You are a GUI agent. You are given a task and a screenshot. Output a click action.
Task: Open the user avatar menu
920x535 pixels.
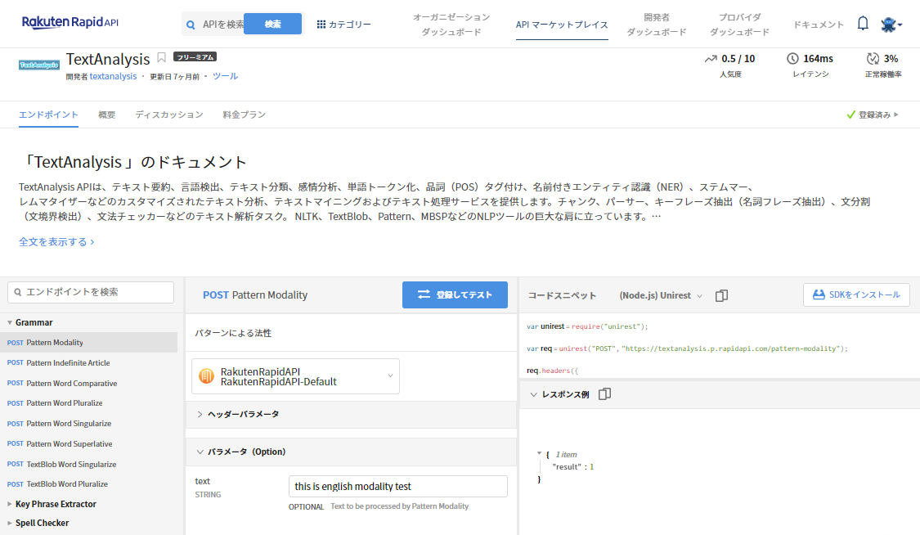(x=891, y=24)
